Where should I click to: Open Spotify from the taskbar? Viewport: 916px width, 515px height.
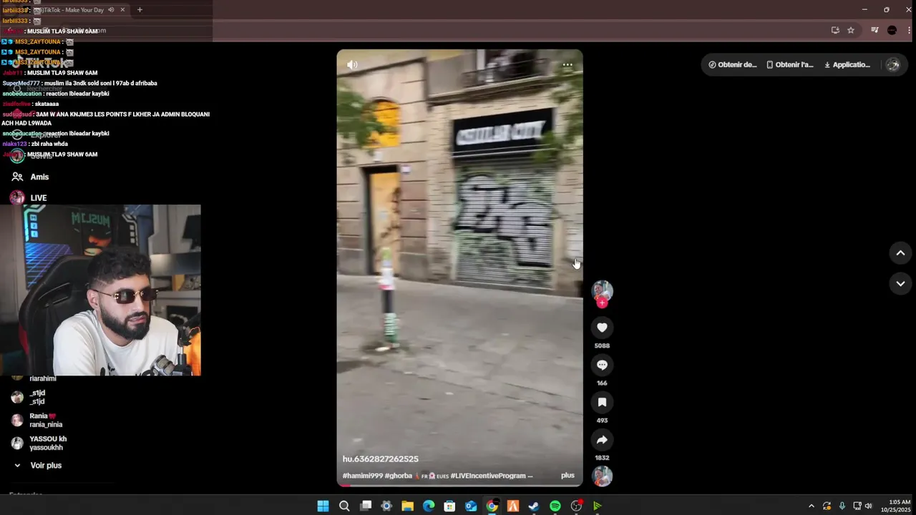[555, 506]
